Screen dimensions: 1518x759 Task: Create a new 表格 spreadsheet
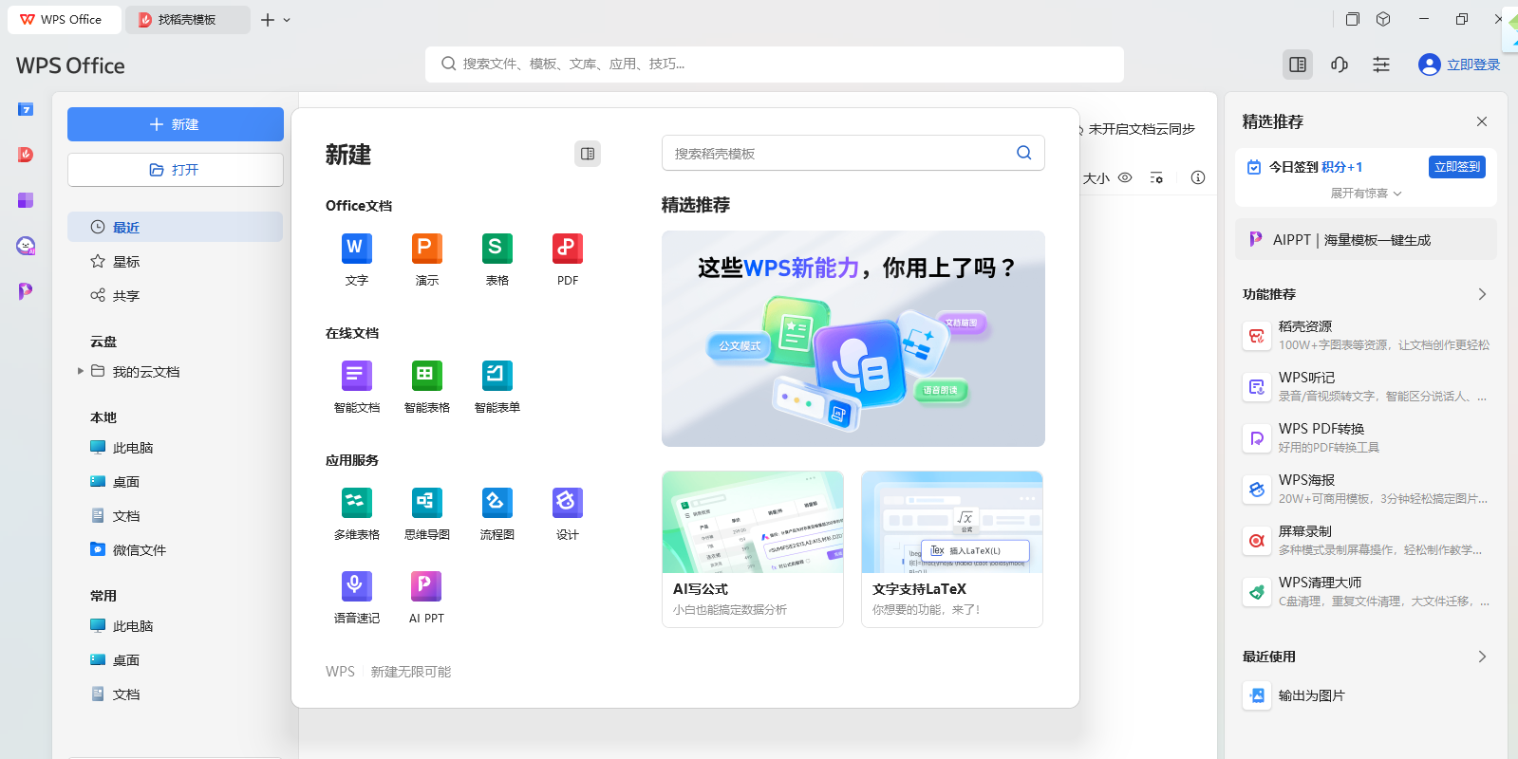497,259
